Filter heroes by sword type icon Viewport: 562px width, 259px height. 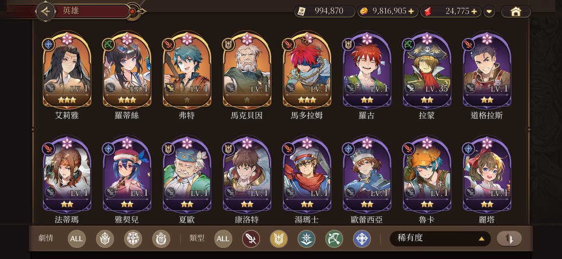(x=251, y=239)
